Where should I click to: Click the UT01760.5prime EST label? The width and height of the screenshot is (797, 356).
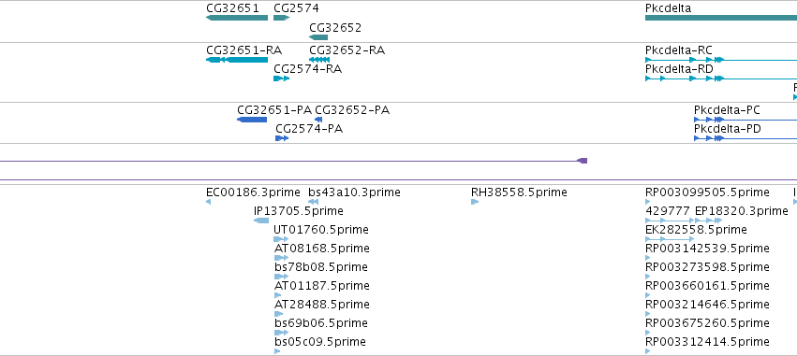tap(321, 230)
